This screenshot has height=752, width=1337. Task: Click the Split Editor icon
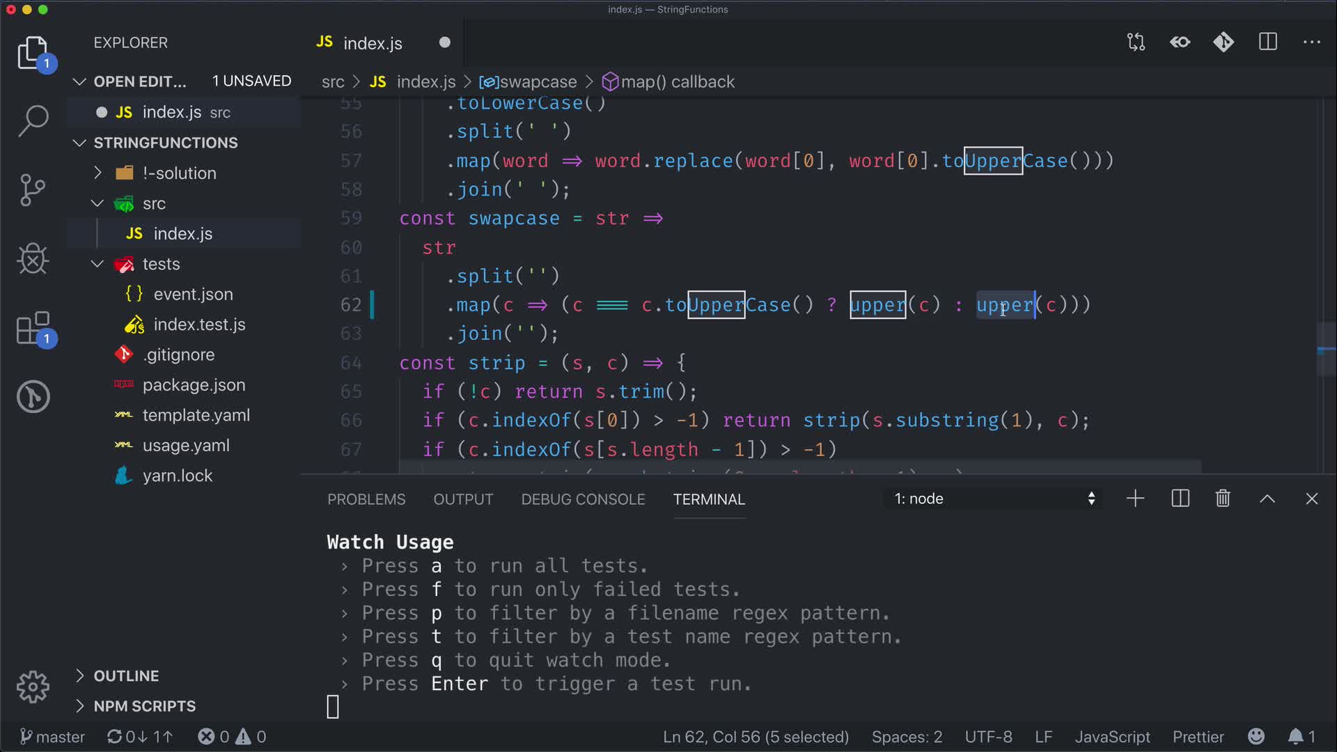(1267, 42)
